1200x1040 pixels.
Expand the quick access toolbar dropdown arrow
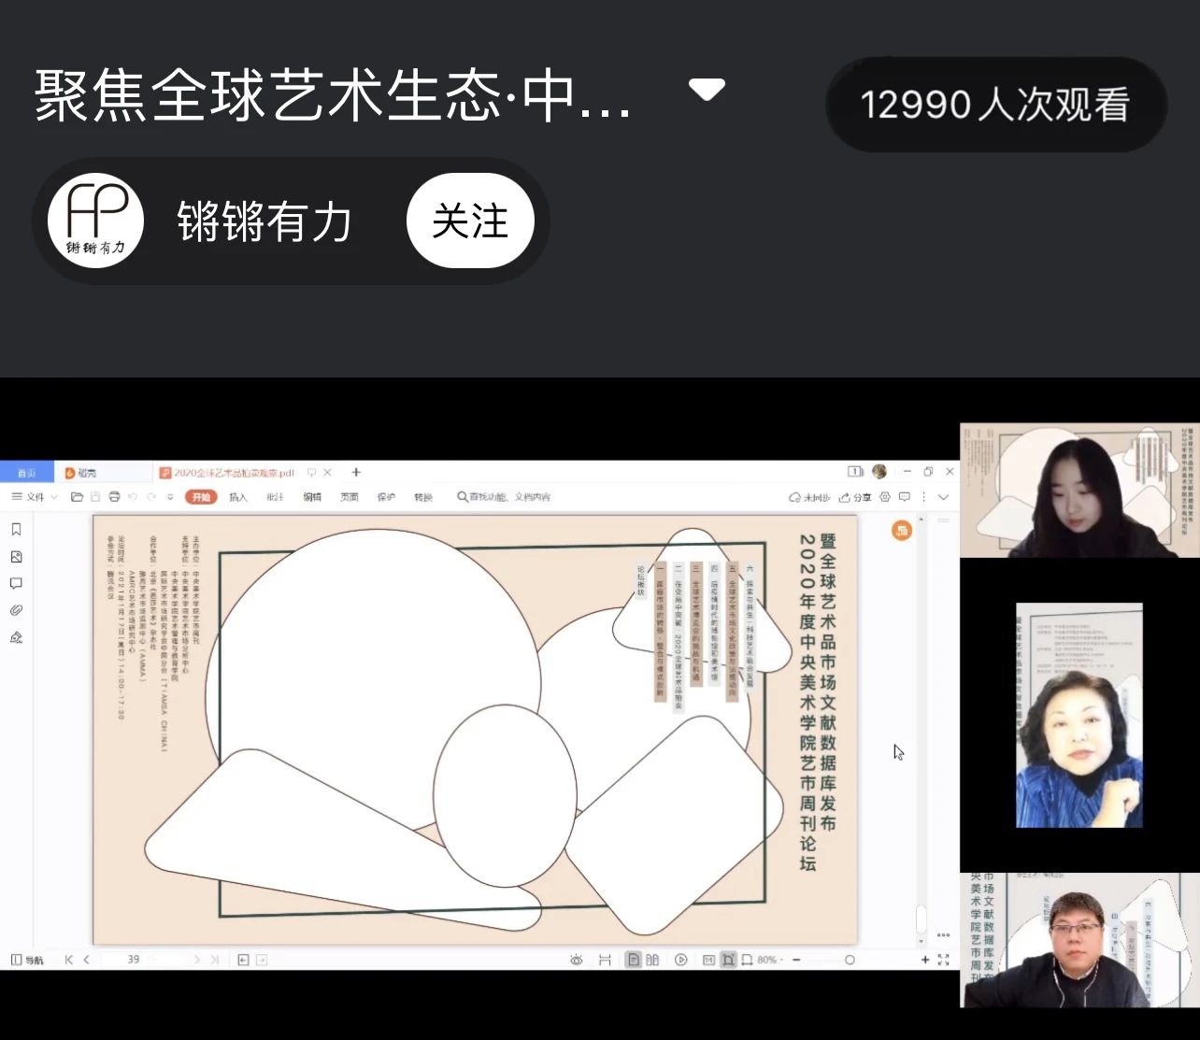tap(170, 497)
